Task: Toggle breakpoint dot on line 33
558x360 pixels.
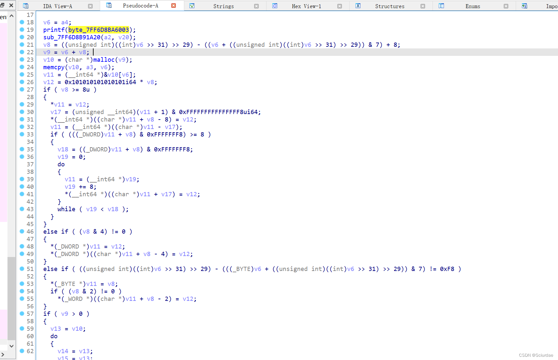Action: [x=22, y=134]
